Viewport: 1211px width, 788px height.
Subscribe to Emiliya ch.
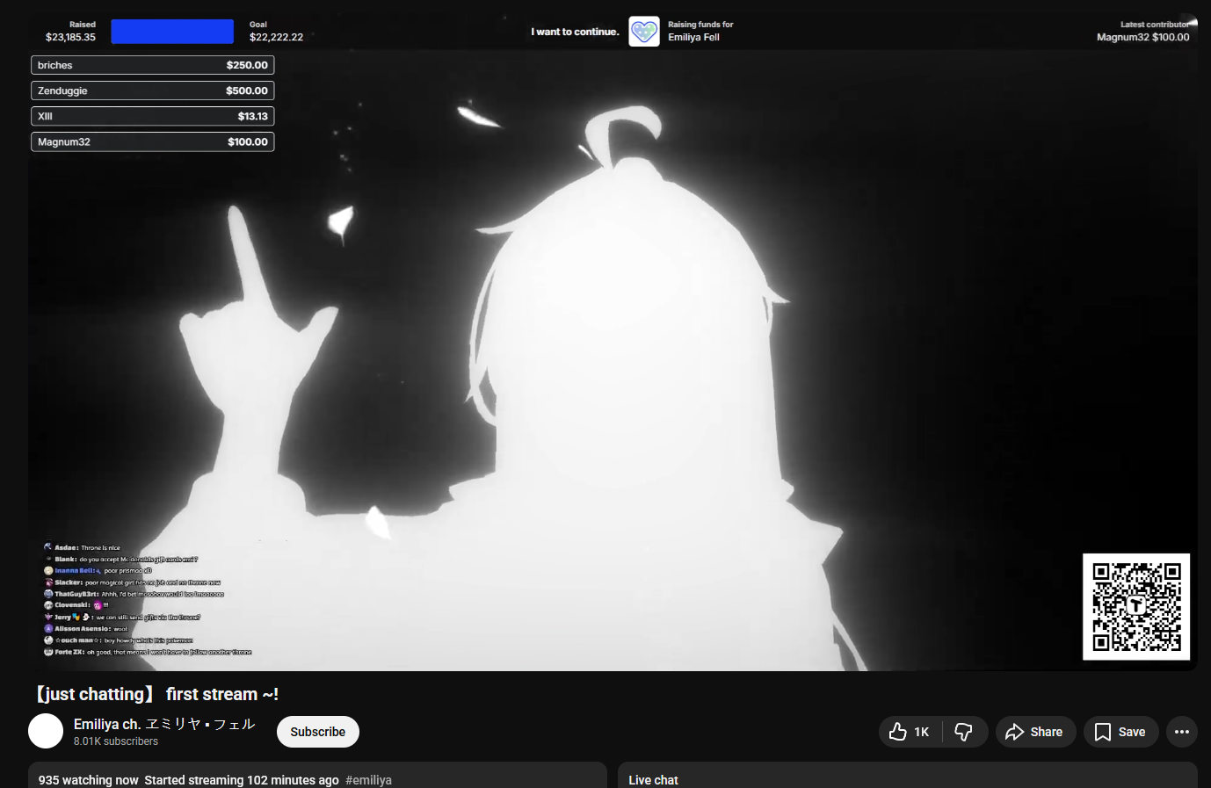click(x=318, y=732)
